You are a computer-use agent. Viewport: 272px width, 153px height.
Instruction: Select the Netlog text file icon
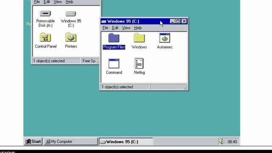pos(139,63)
